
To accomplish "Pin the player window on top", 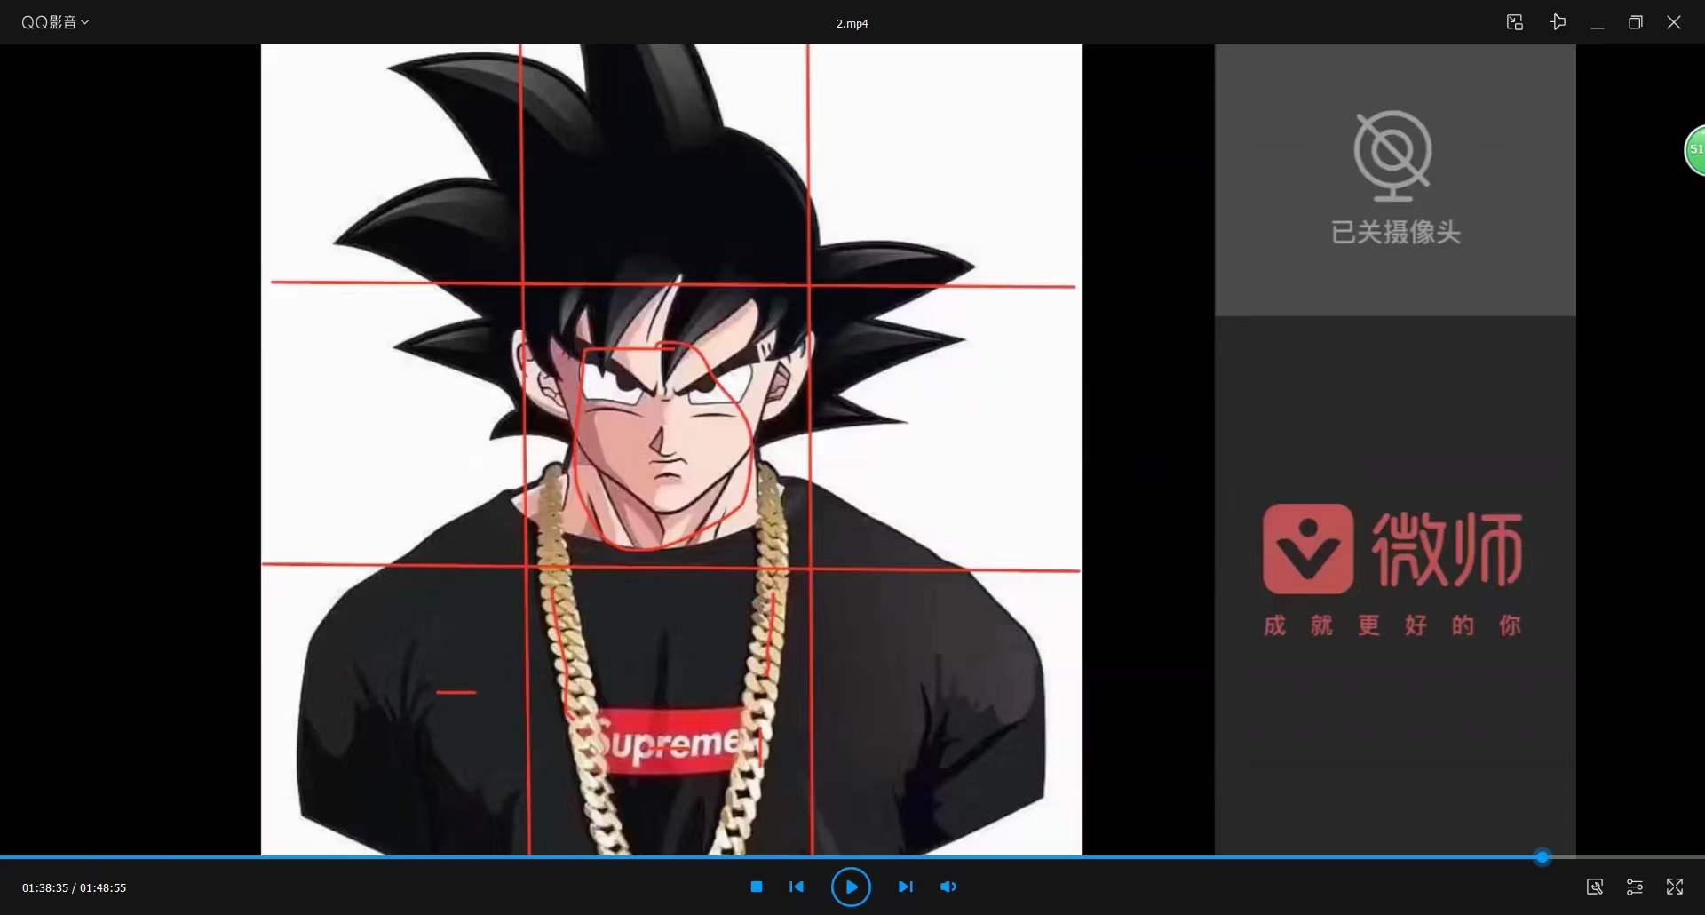I will (x=1558, y=22).
